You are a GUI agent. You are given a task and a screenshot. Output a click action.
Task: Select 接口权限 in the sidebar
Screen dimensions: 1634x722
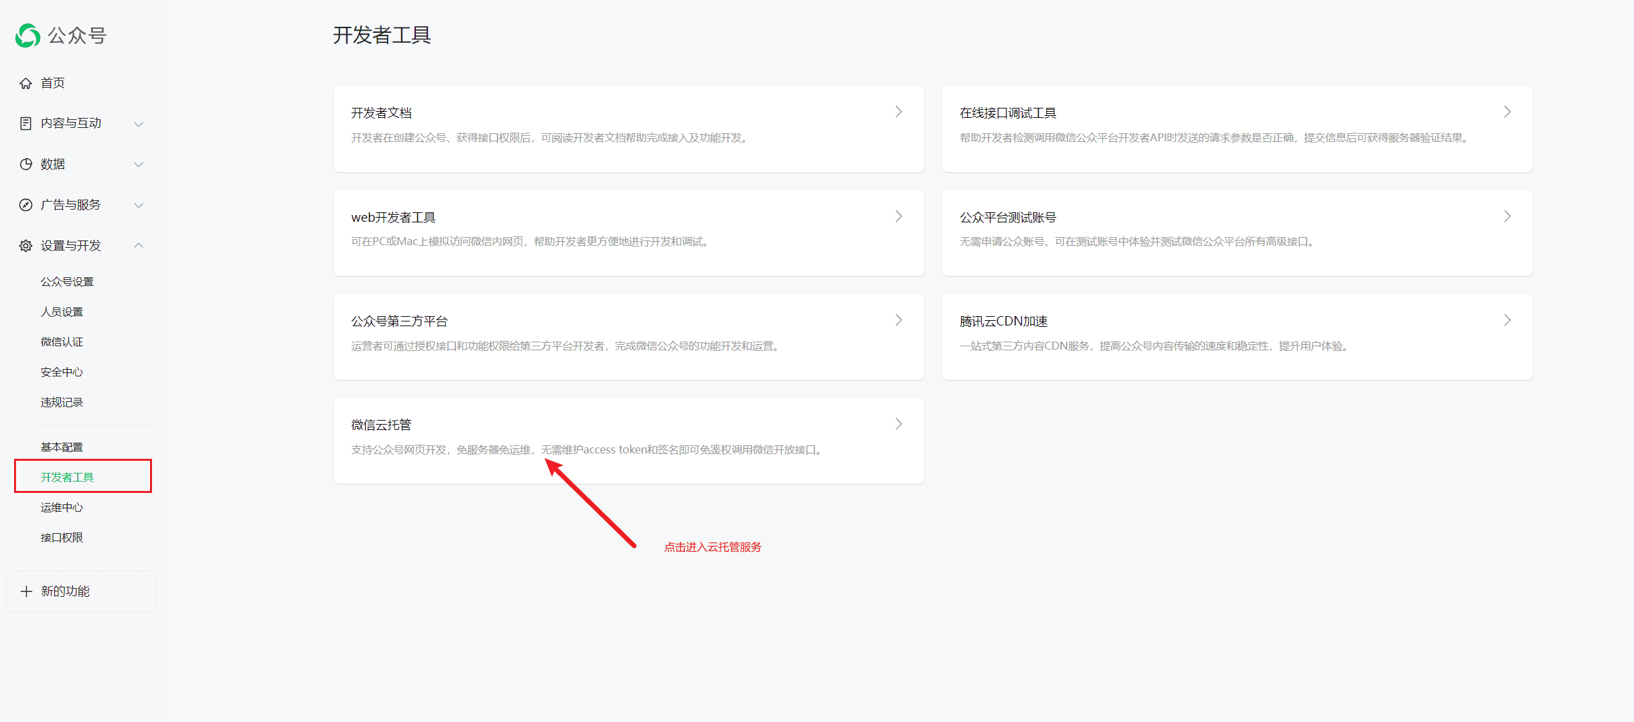pyautogui.click(x=62, y=538)
